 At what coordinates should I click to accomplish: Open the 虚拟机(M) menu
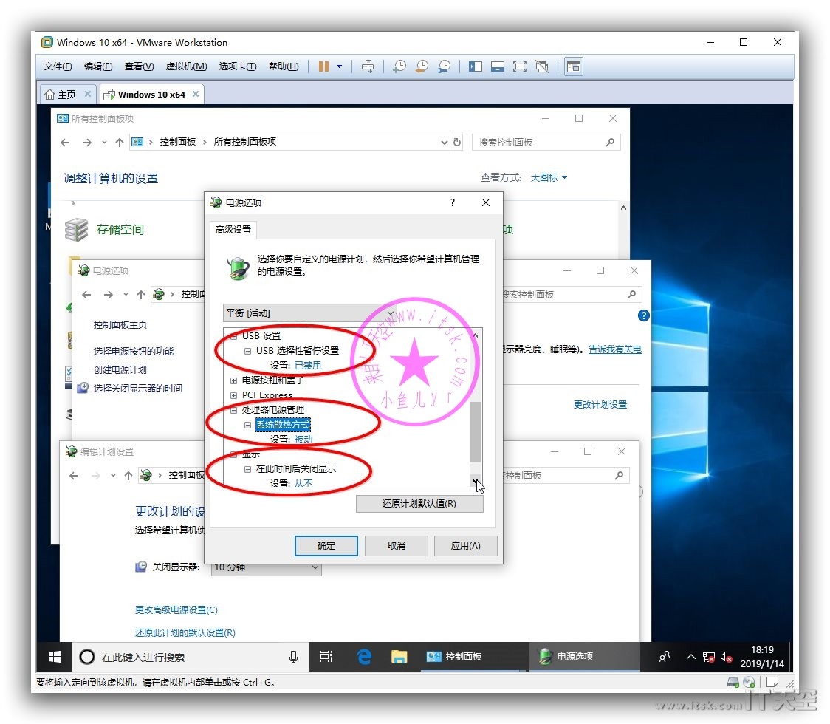pos(186,66)
